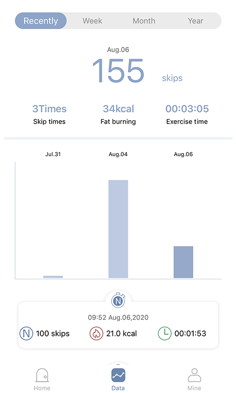Screen dimensions: 236x394
Task: Tap the circled N skips icon
Action: 27,333
